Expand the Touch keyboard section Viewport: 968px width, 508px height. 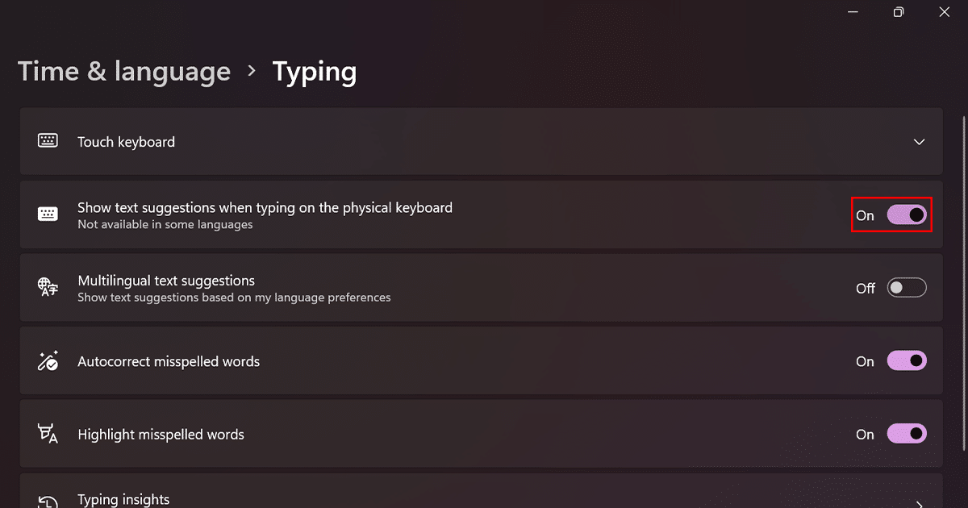click(x=919, y=142)
